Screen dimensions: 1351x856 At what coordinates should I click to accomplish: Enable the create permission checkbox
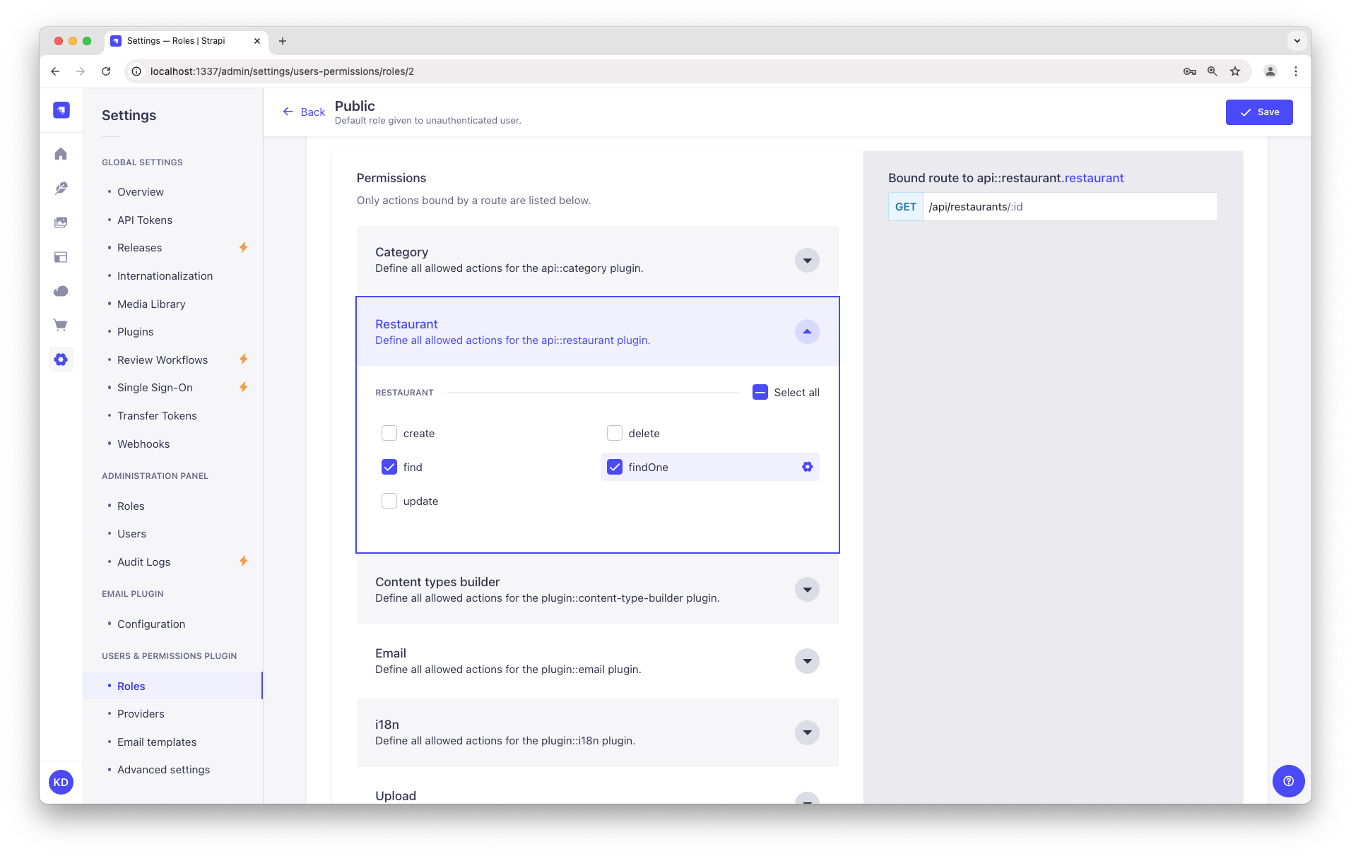[x=389, y=433]
